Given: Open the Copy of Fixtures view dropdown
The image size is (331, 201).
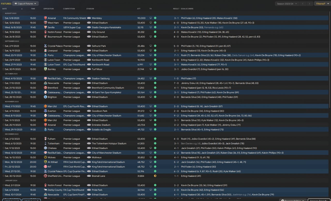Looking at the screenshot, I should 26,4.
